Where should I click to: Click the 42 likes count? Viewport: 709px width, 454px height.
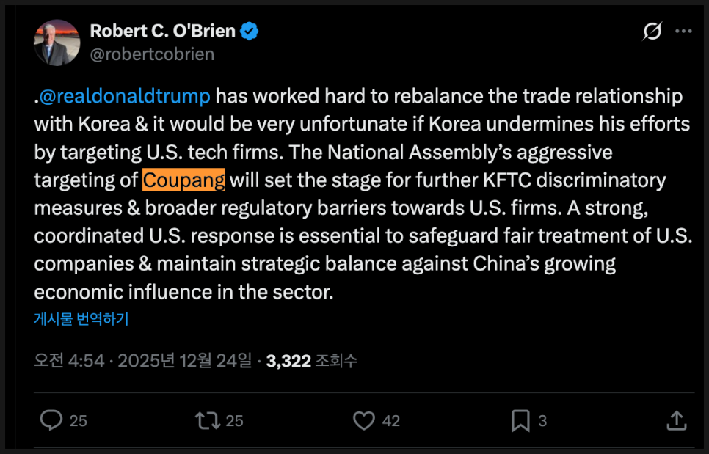point(391,421)
